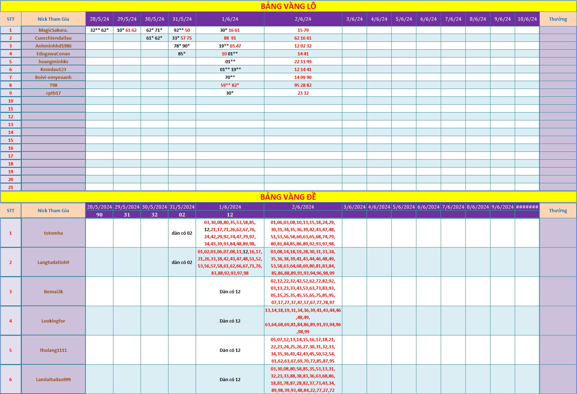Screen dimensions: 577x394
Task: Click result 31 under 29/5/2024
Action: pyautogui.click(x=127, y=214)
